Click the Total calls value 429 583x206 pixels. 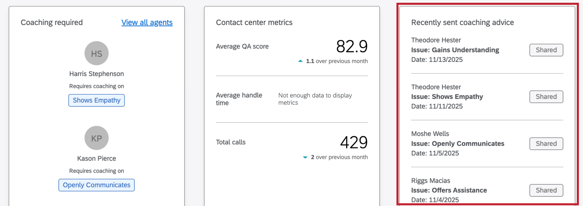[x=354, y=143]
